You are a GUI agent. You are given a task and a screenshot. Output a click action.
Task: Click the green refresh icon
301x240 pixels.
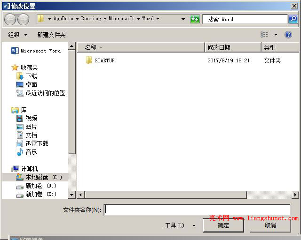click(x=195, y=19)
